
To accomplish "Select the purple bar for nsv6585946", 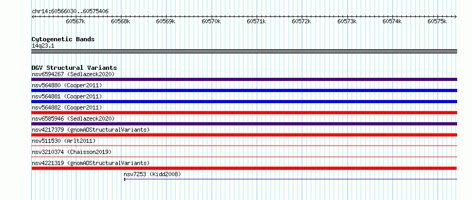I will tap(244, 124).
